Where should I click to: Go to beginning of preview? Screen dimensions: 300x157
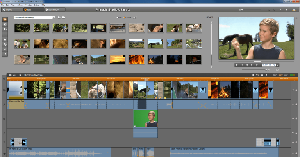tap(242, 65)
